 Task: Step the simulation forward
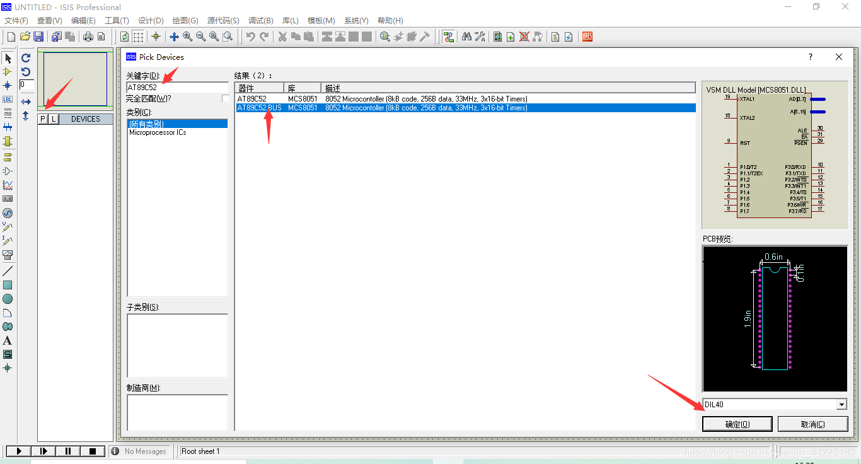[x=43, y=451]
